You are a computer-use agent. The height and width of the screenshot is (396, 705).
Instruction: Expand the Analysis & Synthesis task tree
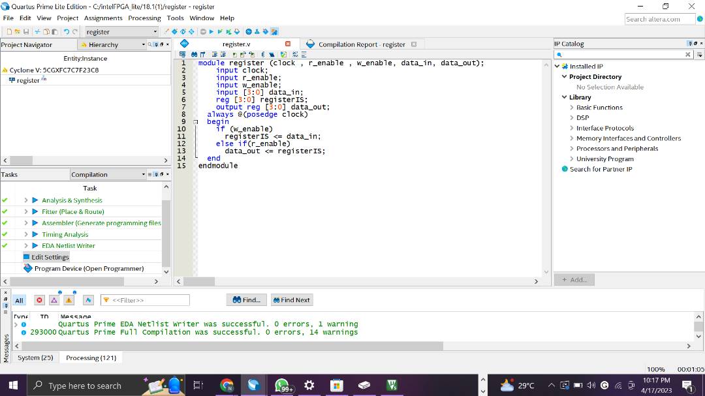tap(26, 200)
